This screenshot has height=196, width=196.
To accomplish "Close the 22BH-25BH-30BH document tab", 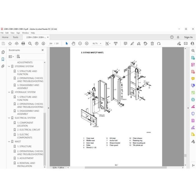I will click(48, 37).
